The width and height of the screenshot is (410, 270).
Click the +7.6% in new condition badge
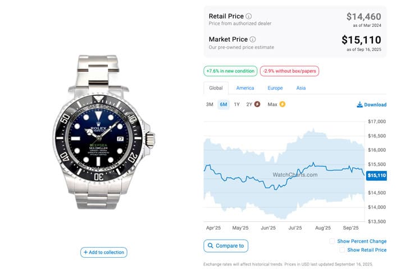click(x=230, y=71)
